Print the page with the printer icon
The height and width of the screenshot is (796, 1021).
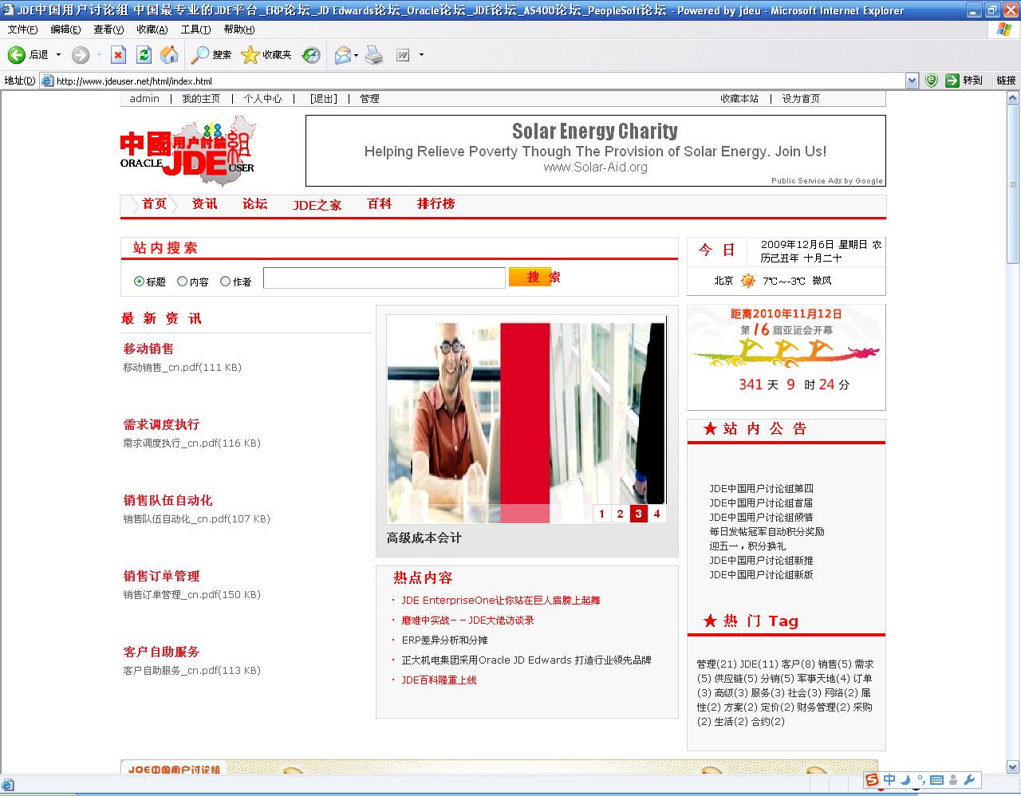[x=374, y=55]
